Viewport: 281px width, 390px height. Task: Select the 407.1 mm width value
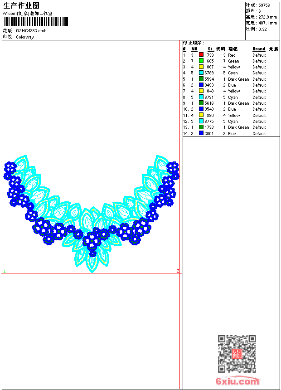click(267, 23)
